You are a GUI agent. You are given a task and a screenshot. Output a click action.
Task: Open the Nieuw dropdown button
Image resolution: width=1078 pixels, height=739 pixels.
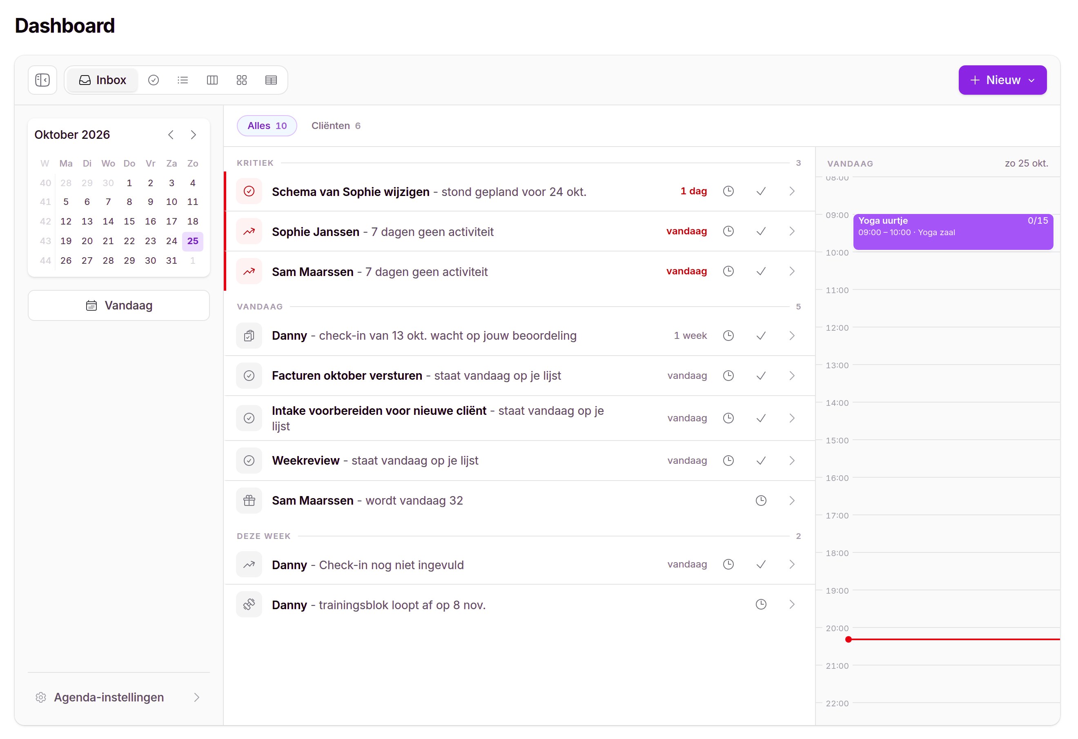click(1002, 80)
